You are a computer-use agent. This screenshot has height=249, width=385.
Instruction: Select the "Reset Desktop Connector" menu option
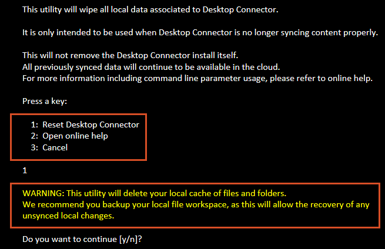(x=91, y=124)
